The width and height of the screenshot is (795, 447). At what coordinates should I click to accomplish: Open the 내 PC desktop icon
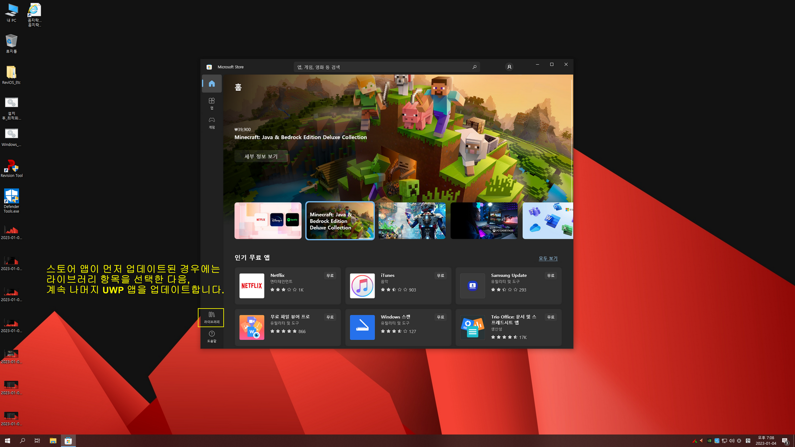[x=11, y=13]
